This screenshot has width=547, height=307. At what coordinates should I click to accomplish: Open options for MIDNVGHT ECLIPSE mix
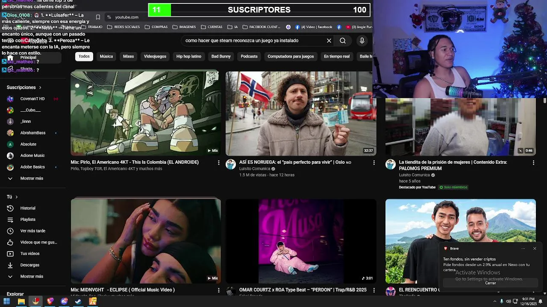[218, 290]
